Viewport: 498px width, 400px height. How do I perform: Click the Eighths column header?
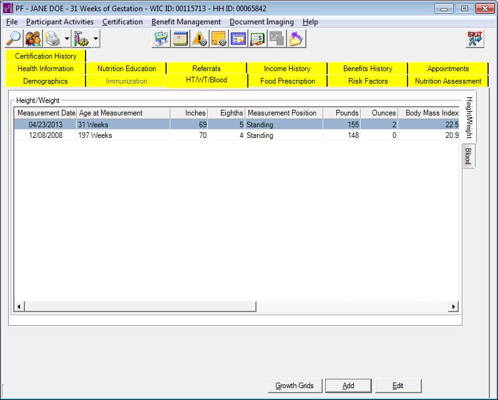(x=227, y=113)
